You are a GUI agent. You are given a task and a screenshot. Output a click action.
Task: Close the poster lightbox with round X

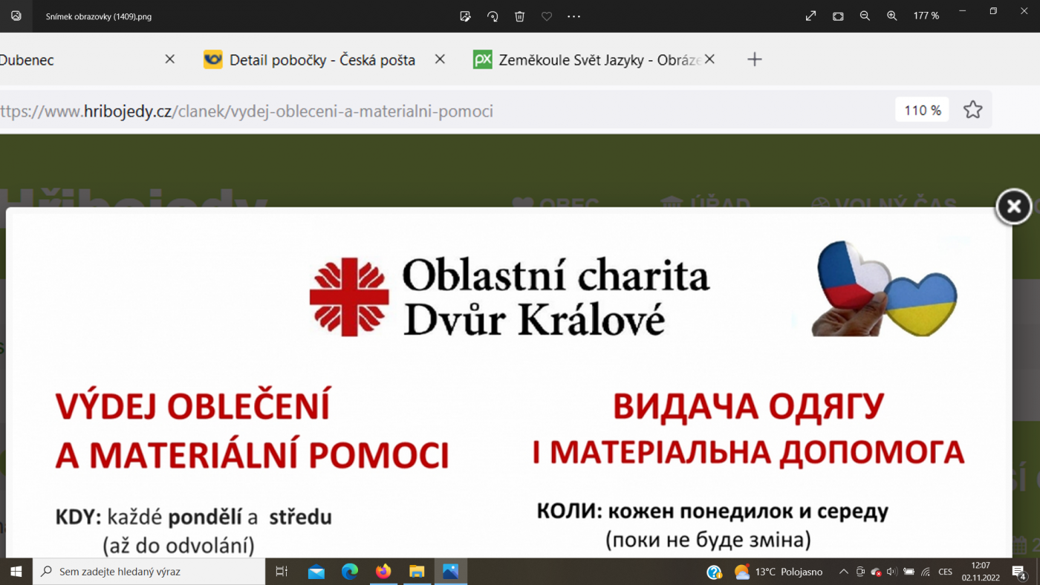point(1014,207)
